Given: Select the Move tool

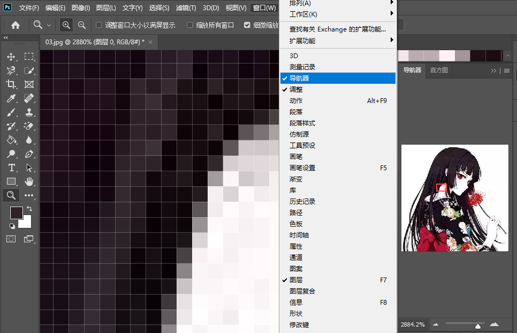Looking at the screenshot, I should coord(11,57).
